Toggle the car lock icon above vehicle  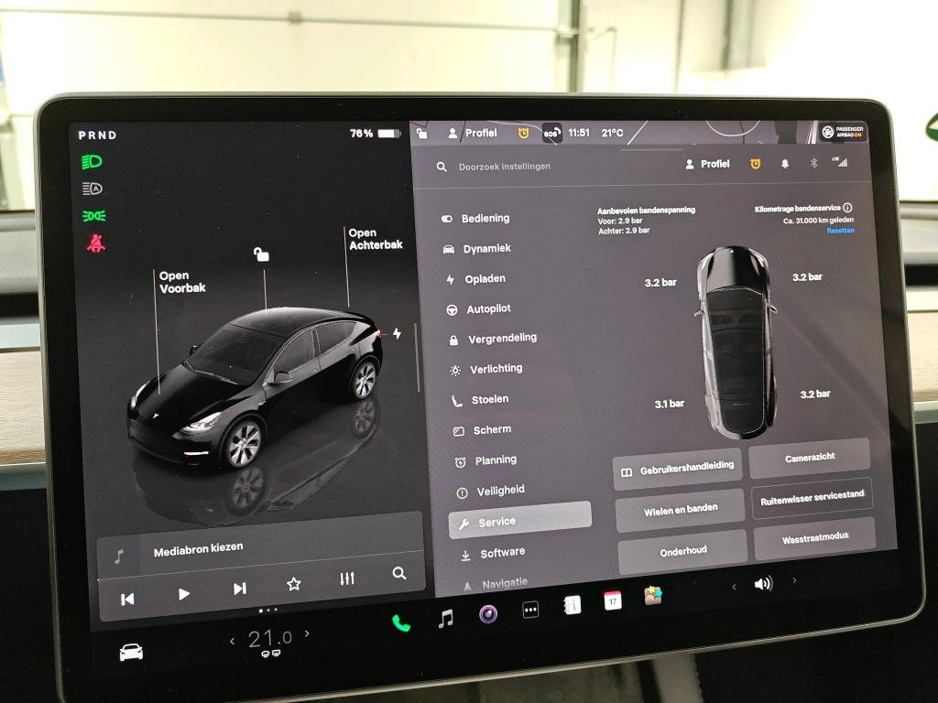(261, 254)
